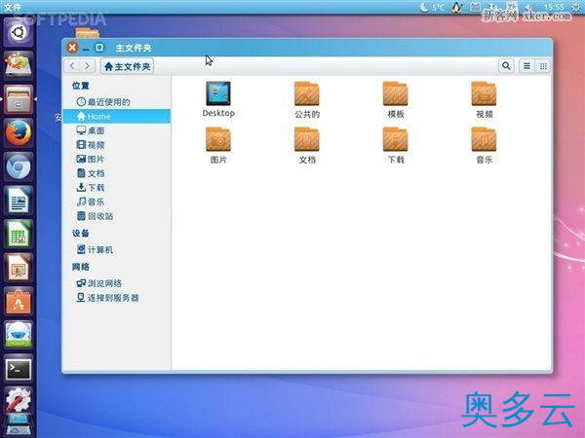
Task: Open the session gear menu
Action: point(577,7)
